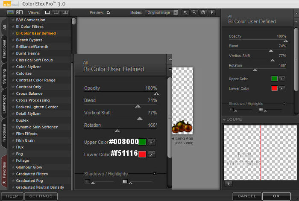Open the Landscape category tab

pos(4,104)
